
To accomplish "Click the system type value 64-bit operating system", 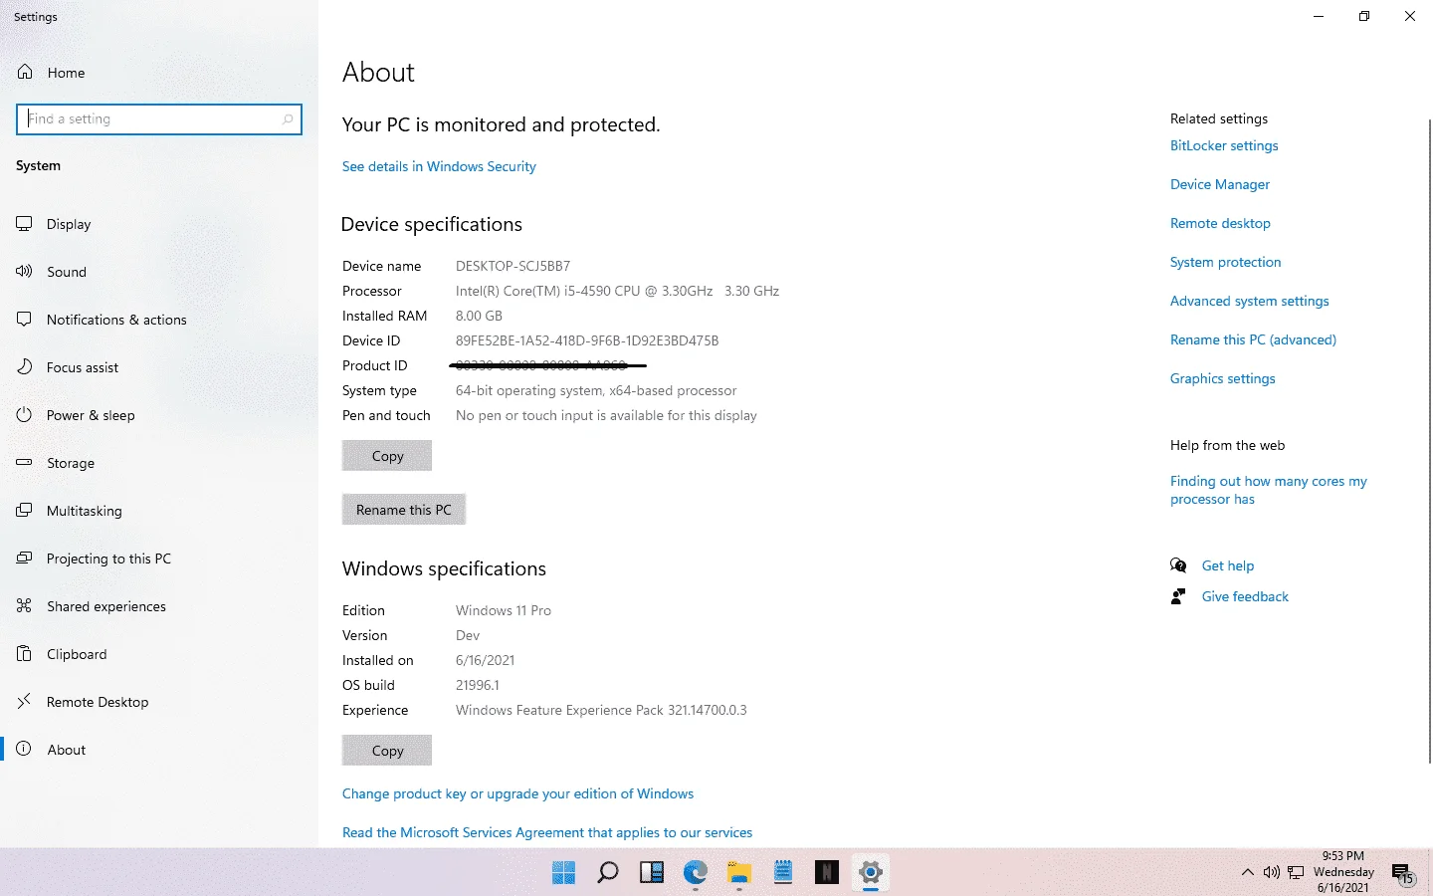I will [x=596, y=390].
